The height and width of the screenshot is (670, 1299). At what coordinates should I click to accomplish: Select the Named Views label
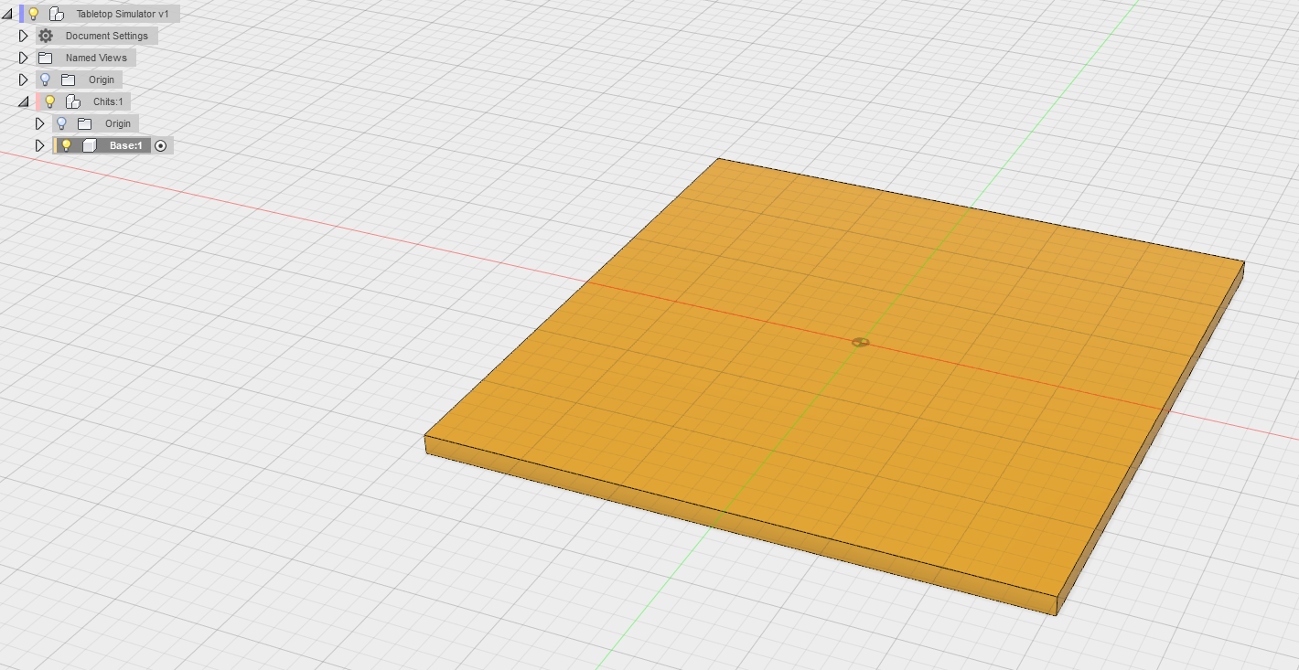pyautogui.click(x=96, y=58)
